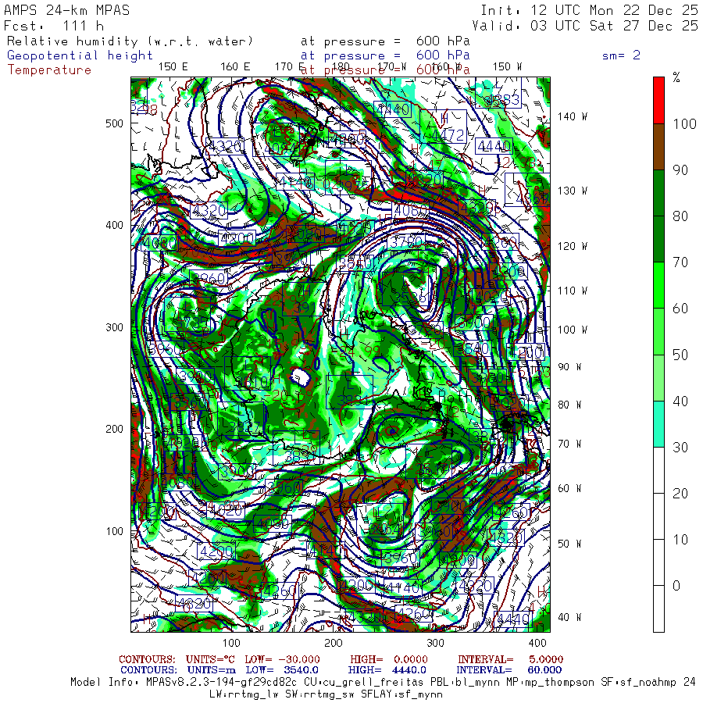Click the white dry hole in map center

click(300, 376)
